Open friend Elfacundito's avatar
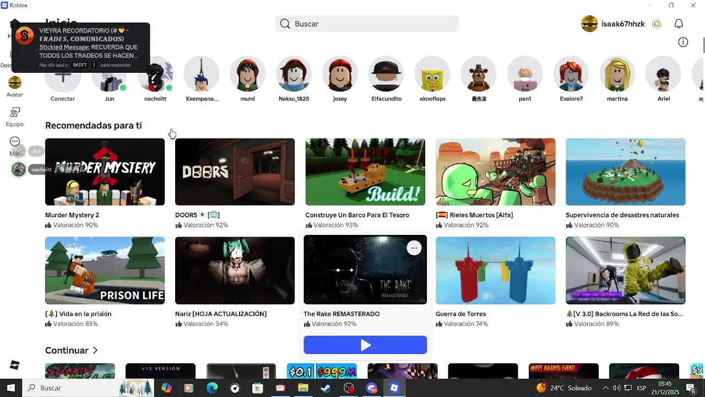705x397 pixels. (x=387, y=74)
